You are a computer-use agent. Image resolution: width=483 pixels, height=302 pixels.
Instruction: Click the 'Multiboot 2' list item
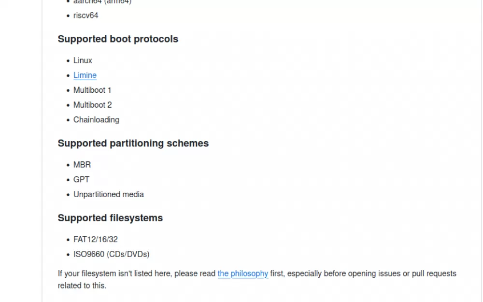[x=92, y=105]
